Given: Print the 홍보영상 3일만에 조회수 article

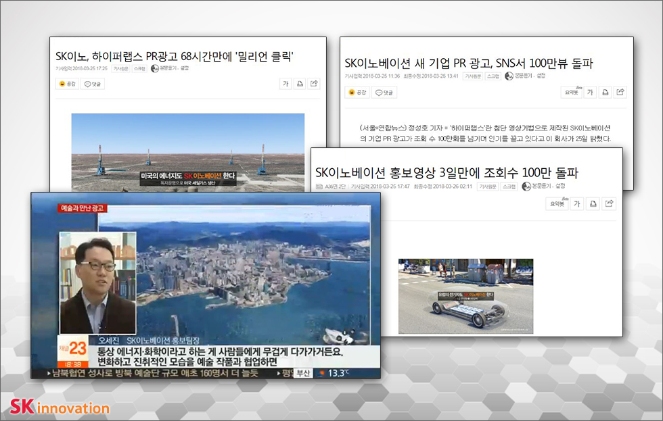Looking at the screenshot, I should (593, 203).
